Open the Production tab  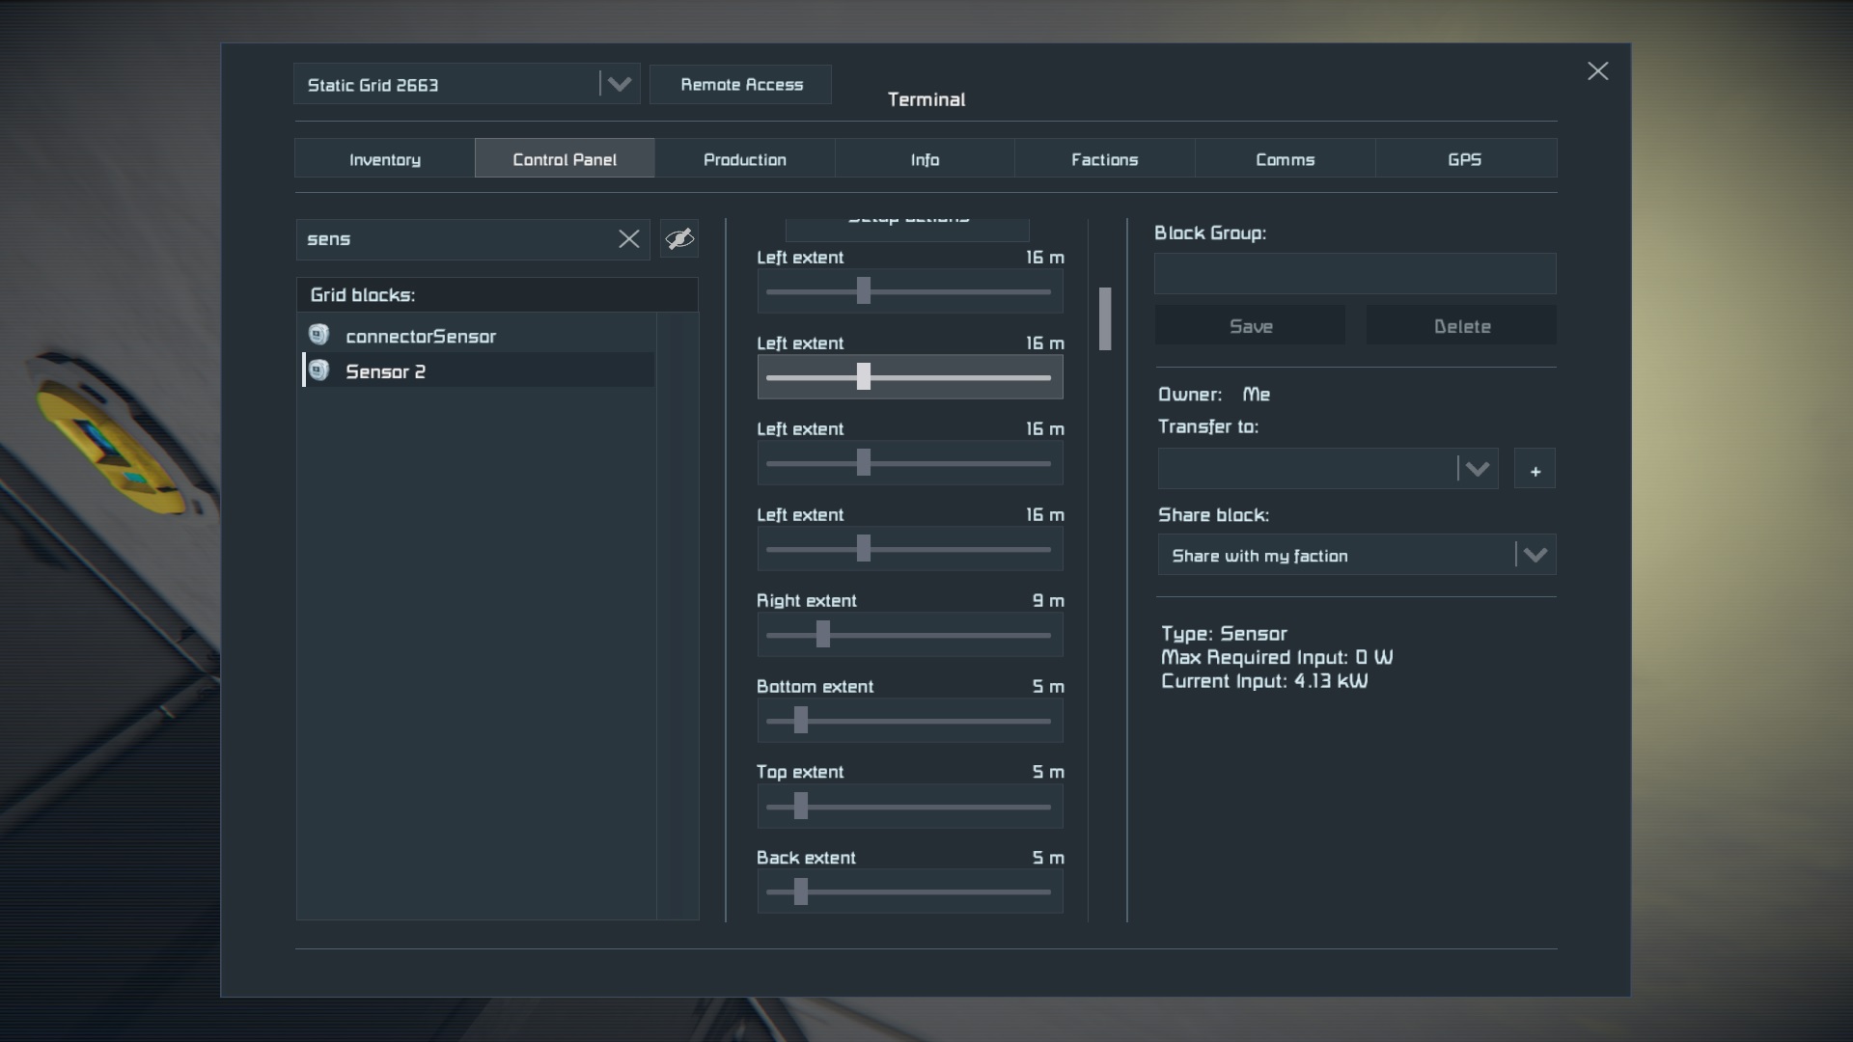[x=744, y=159]
